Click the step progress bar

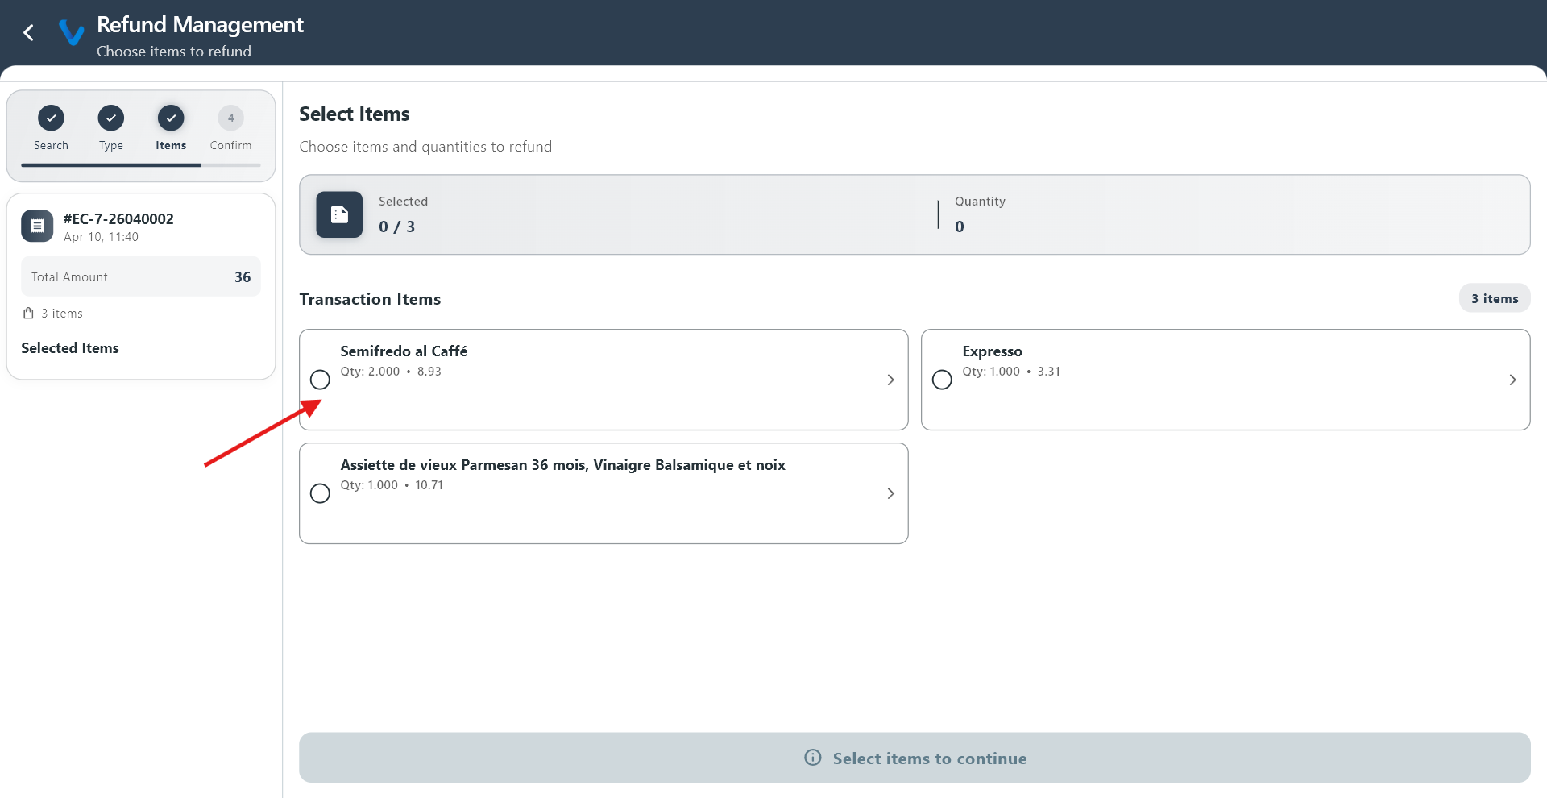pyautogui.click(x=141, y=165)
